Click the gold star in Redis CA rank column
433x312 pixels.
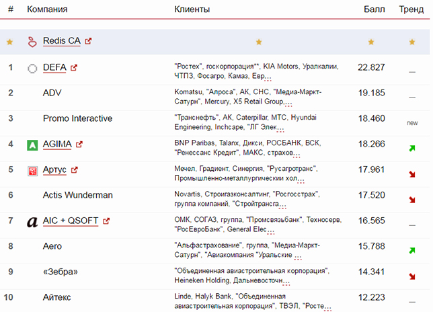pos(9,42)
